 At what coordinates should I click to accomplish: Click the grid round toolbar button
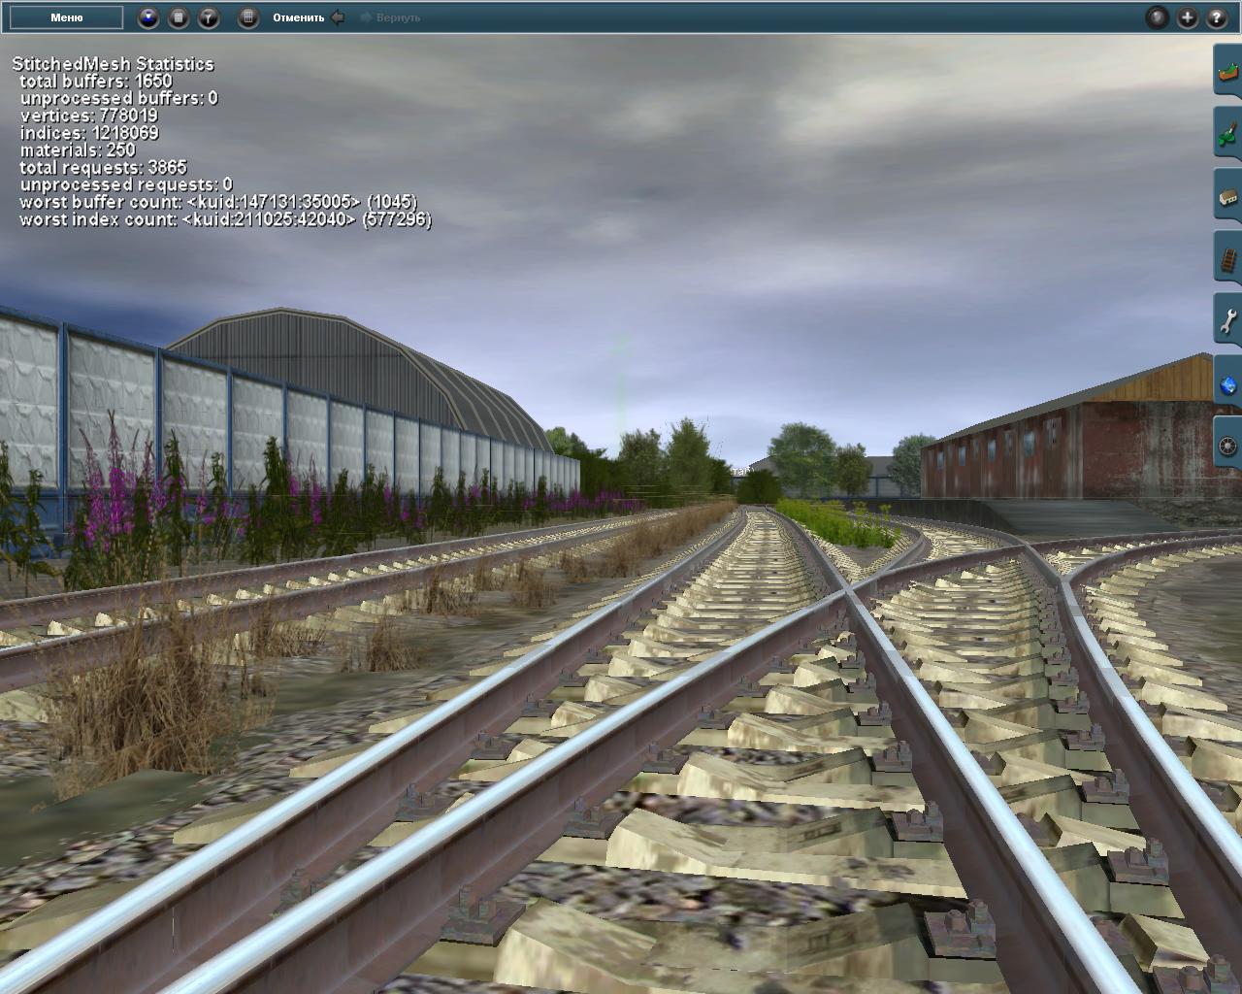point(248,17)
